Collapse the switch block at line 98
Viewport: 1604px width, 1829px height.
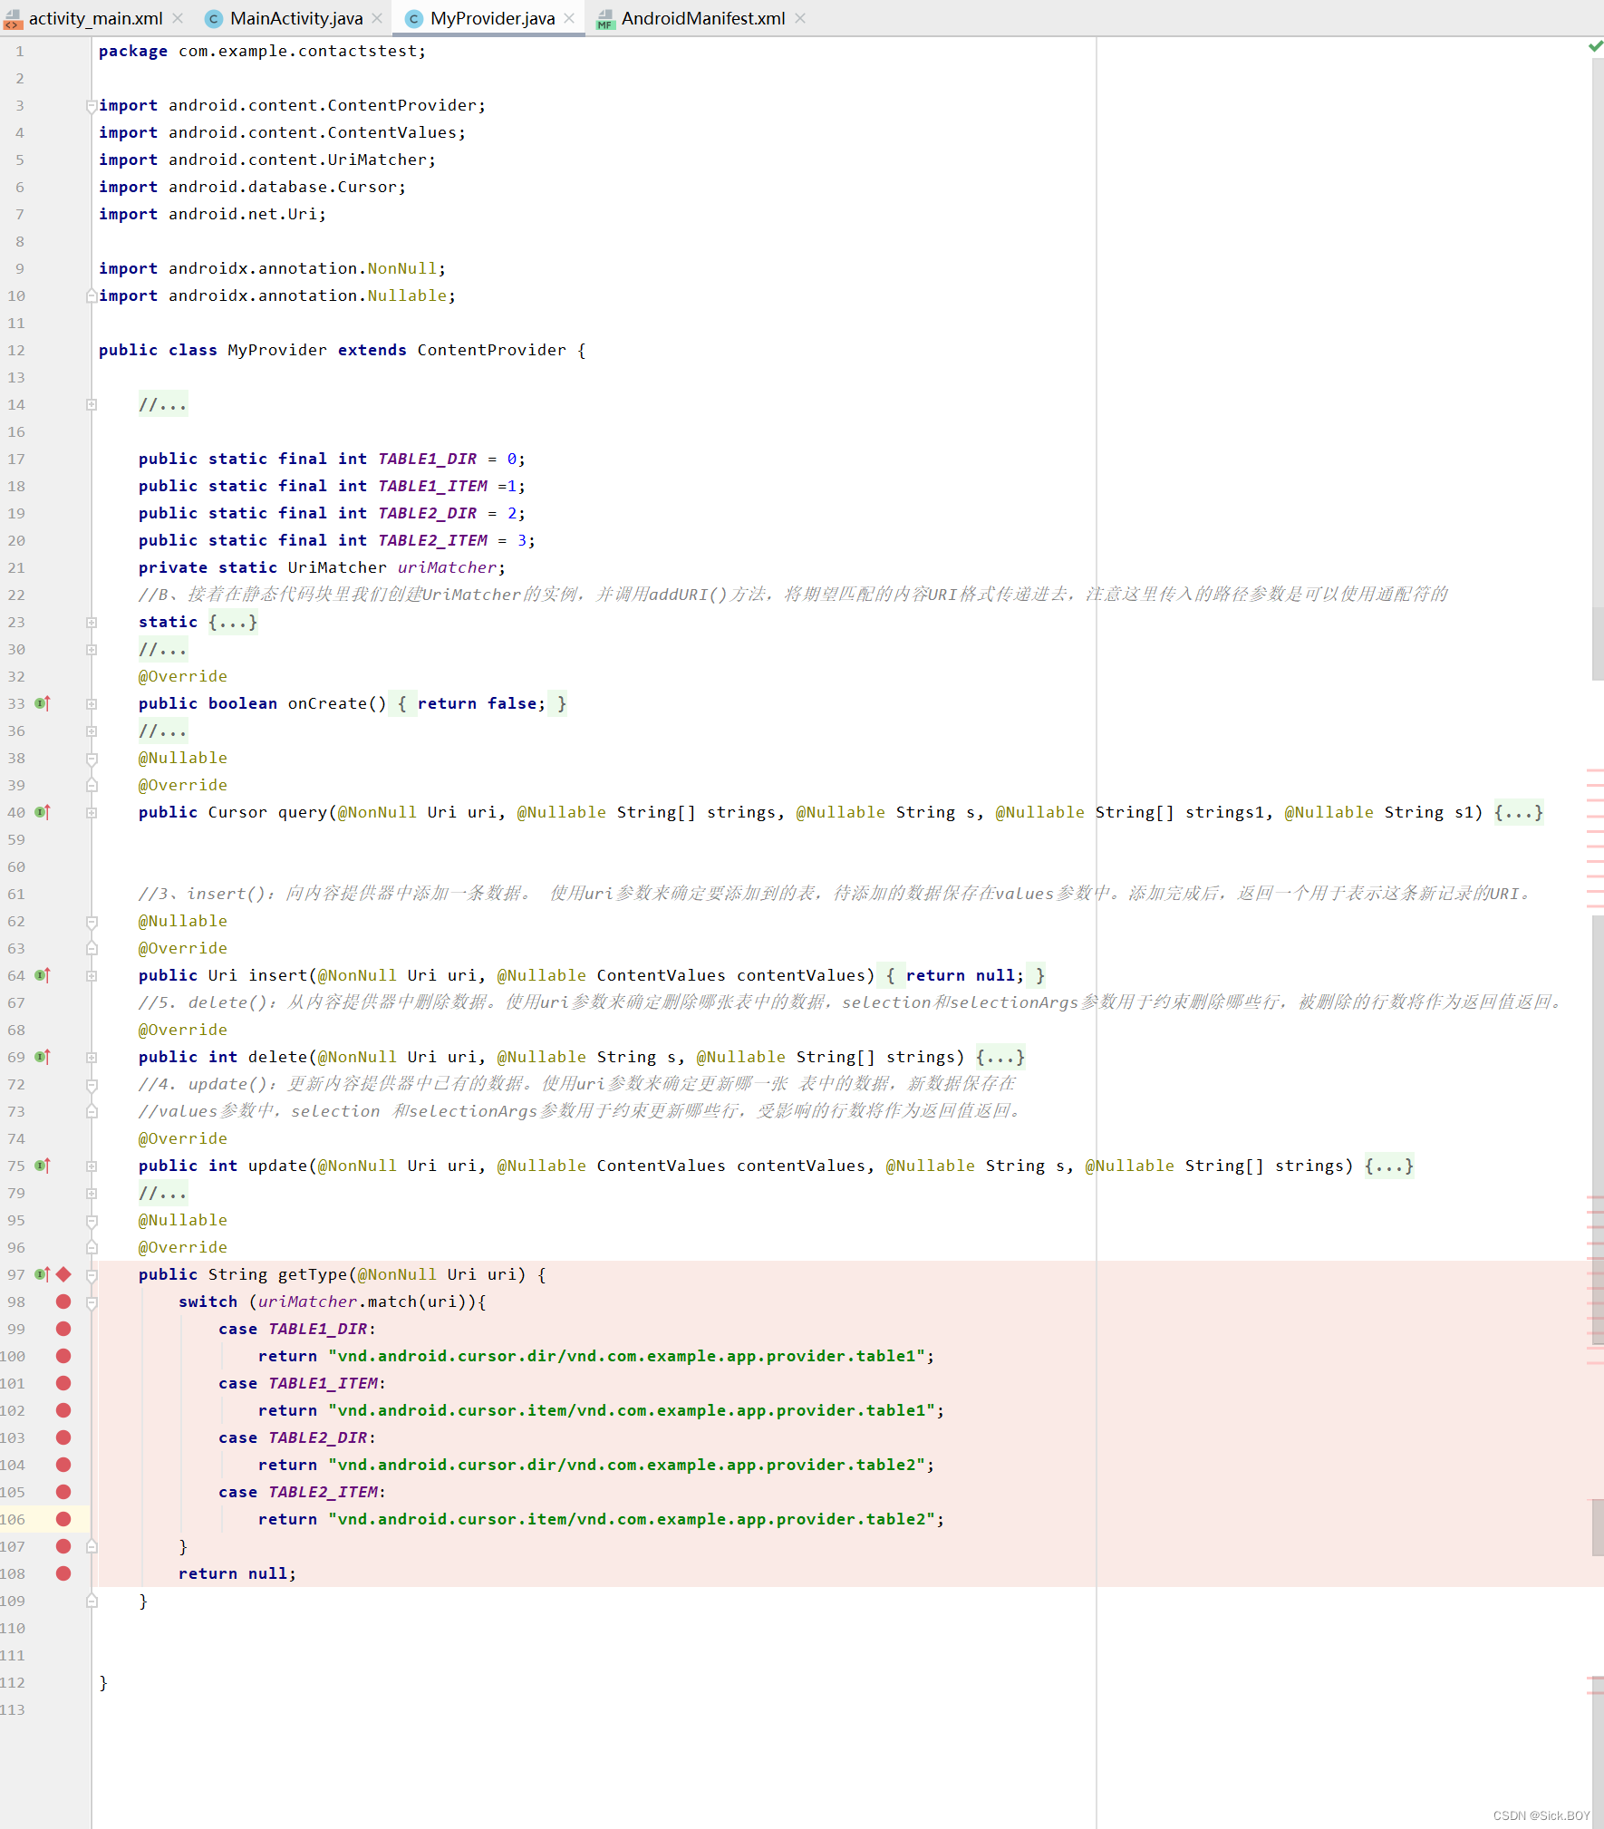point(92,1302)
